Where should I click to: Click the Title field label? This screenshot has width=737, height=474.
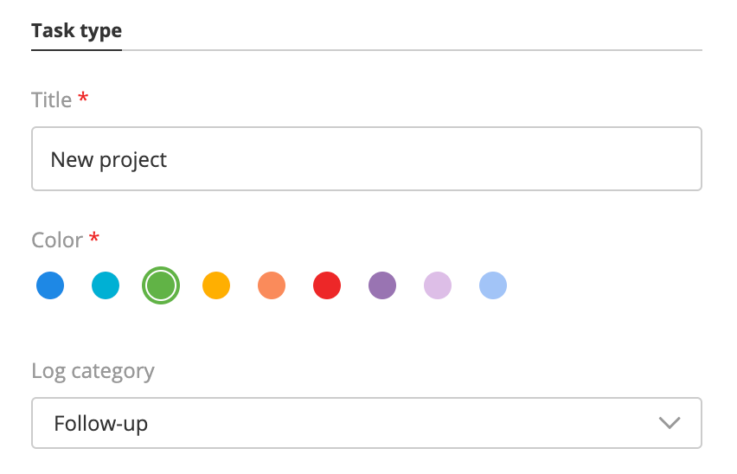pos(52,100)
